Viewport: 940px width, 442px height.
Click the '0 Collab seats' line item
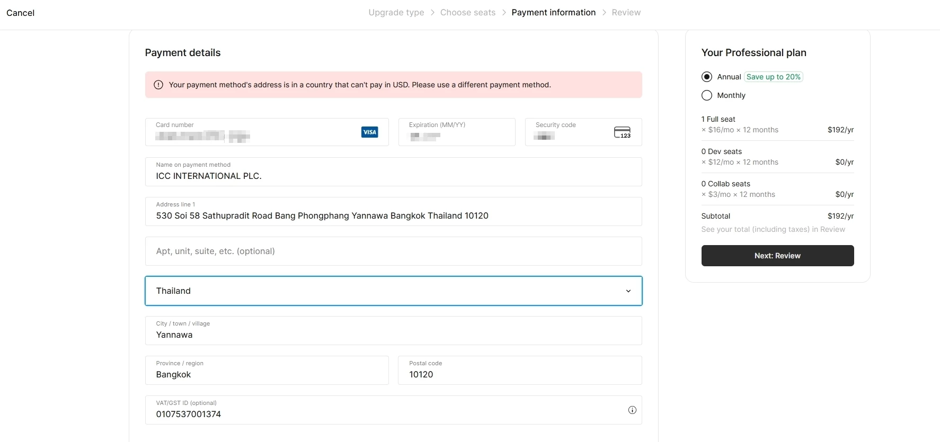click(x=726, y=184)
